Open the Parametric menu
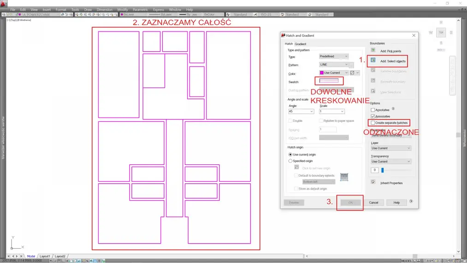The image size is (467, 263). coord(140,10)
